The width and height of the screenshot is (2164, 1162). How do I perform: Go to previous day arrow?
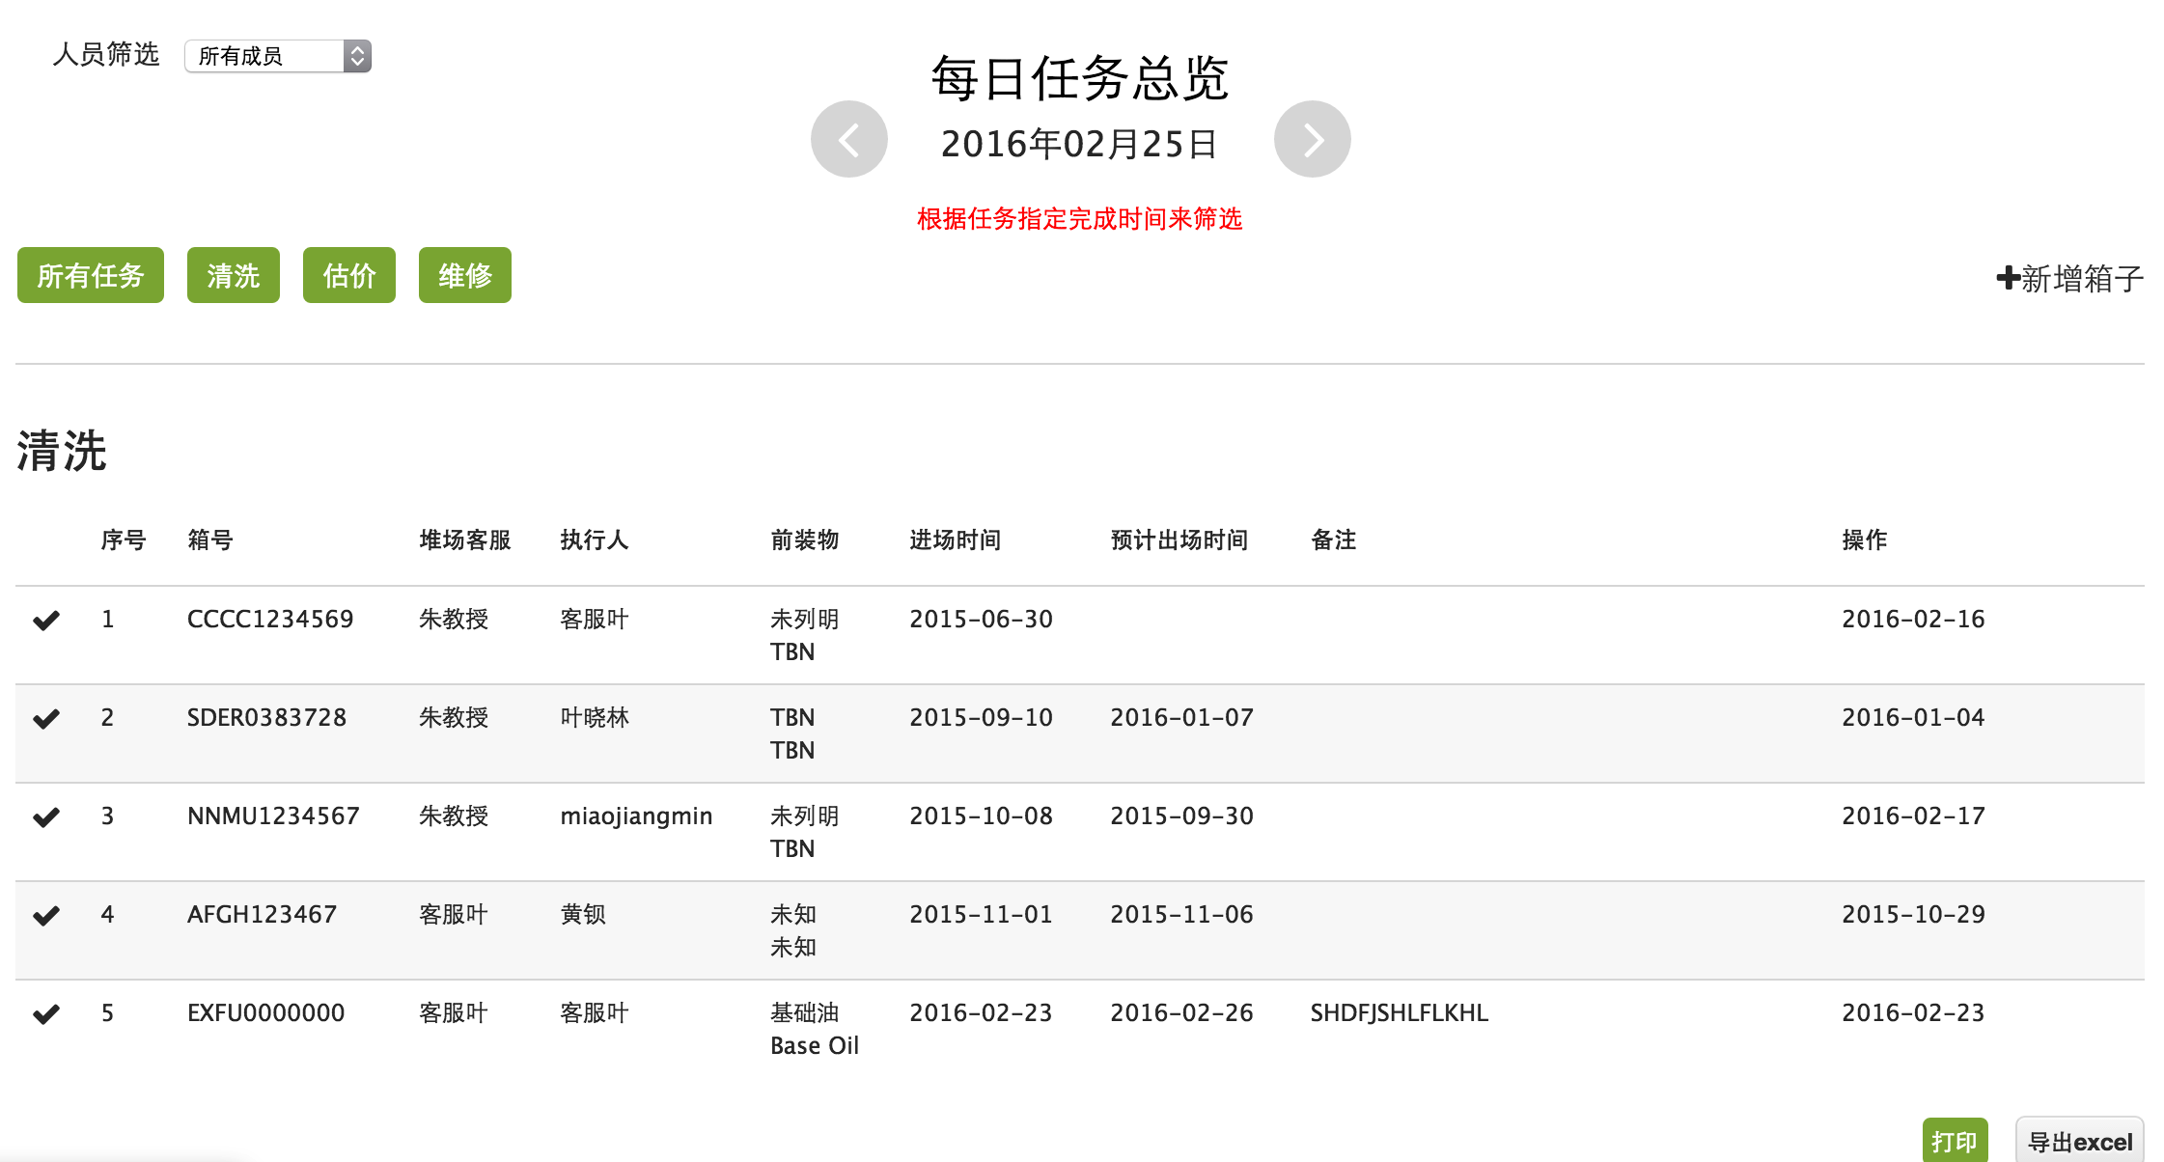click(848, 140)
